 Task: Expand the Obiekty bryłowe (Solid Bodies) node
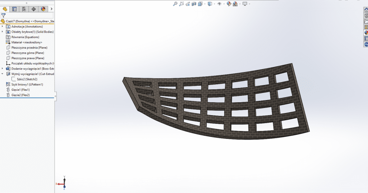pyautogui.click(x=3, y=32)
